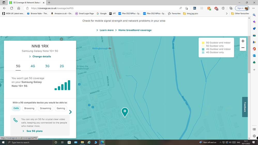Image resolution: width=258 pixels, height=145 pixels.
Task: Click the 4G Outdoor only swatch
Action: (203, 52)
